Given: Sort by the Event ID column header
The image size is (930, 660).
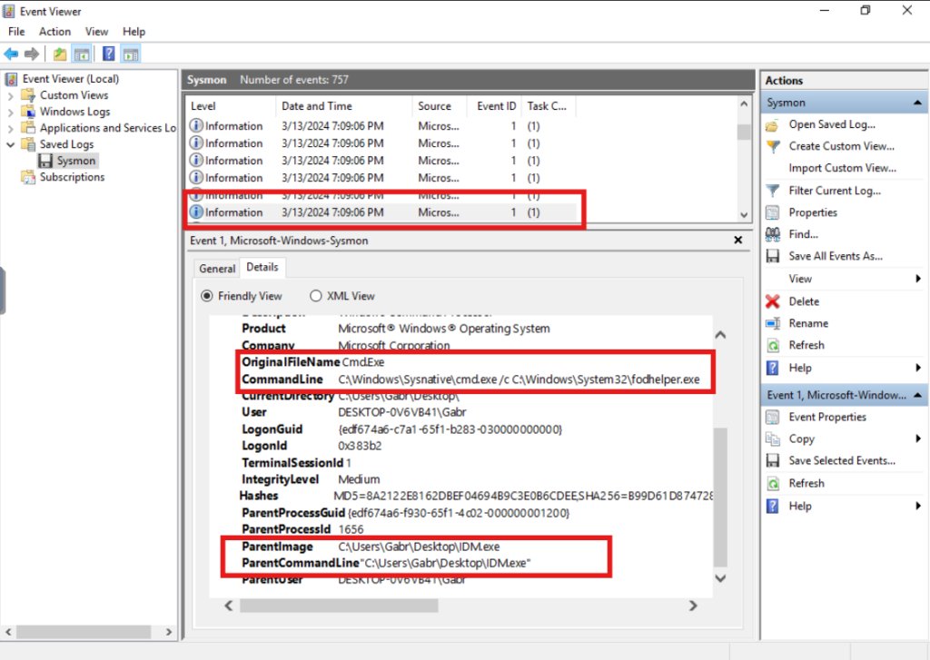Looking at the screenshot, I should point(496,106).
